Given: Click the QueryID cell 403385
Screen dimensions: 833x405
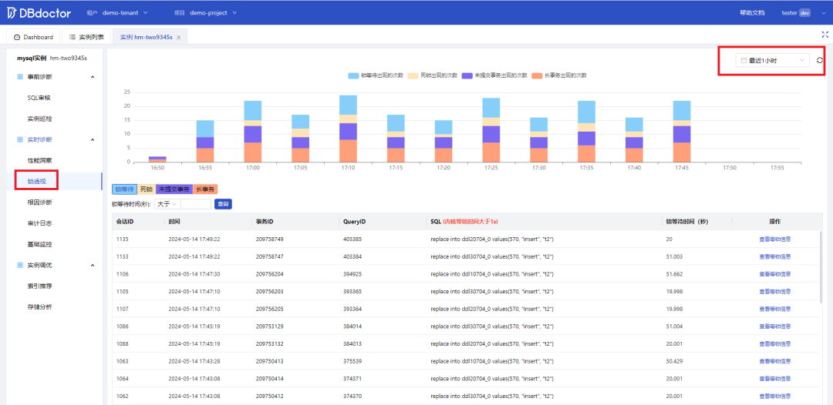Looking at the screenshot, I should click(x=352, y=239).
